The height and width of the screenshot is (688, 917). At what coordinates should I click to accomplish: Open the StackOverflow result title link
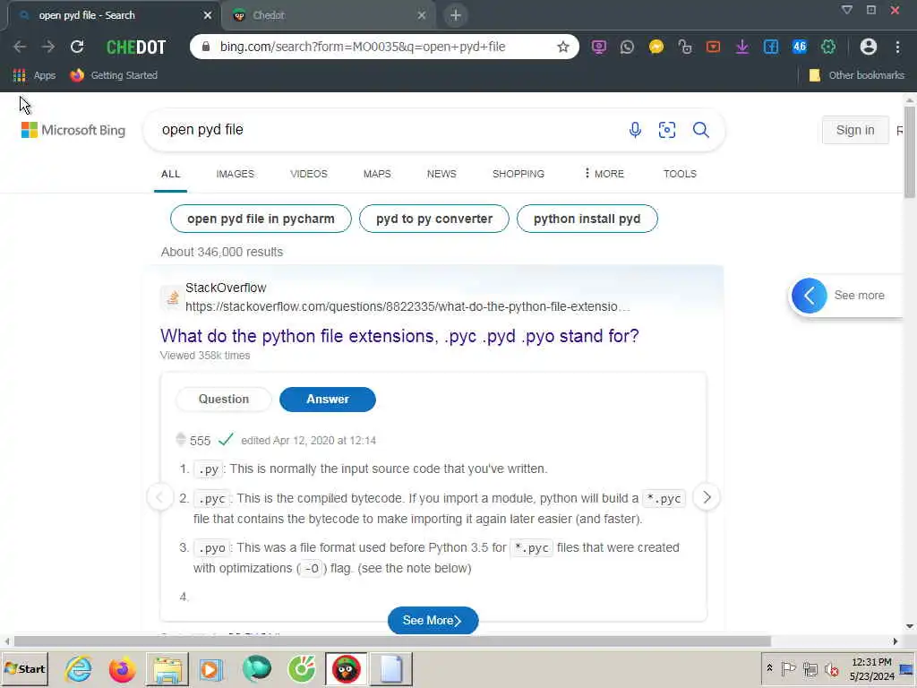click(x=399, y=336)
